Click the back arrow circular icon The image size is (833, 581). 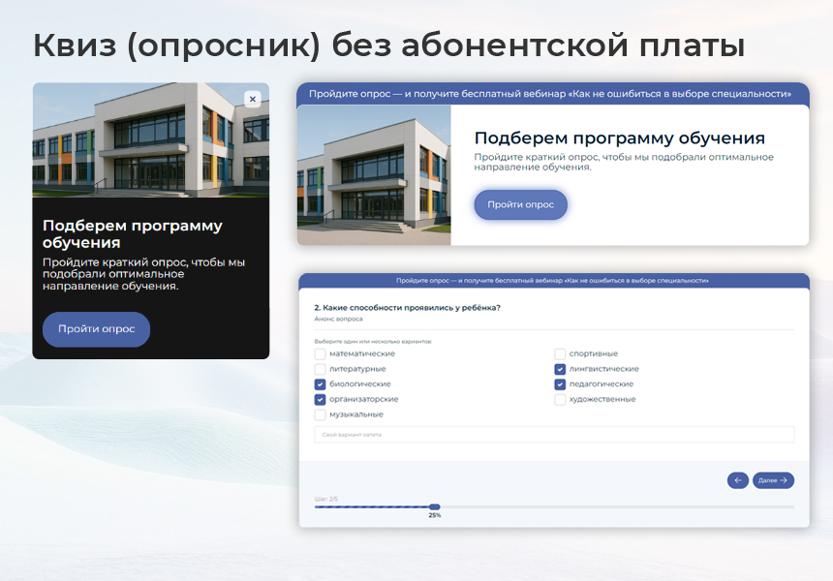737,480
